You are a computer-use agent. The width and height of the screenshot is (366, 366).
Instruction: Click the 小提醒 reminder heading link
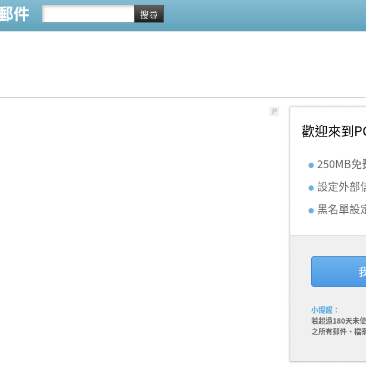[x=321, y=310]
